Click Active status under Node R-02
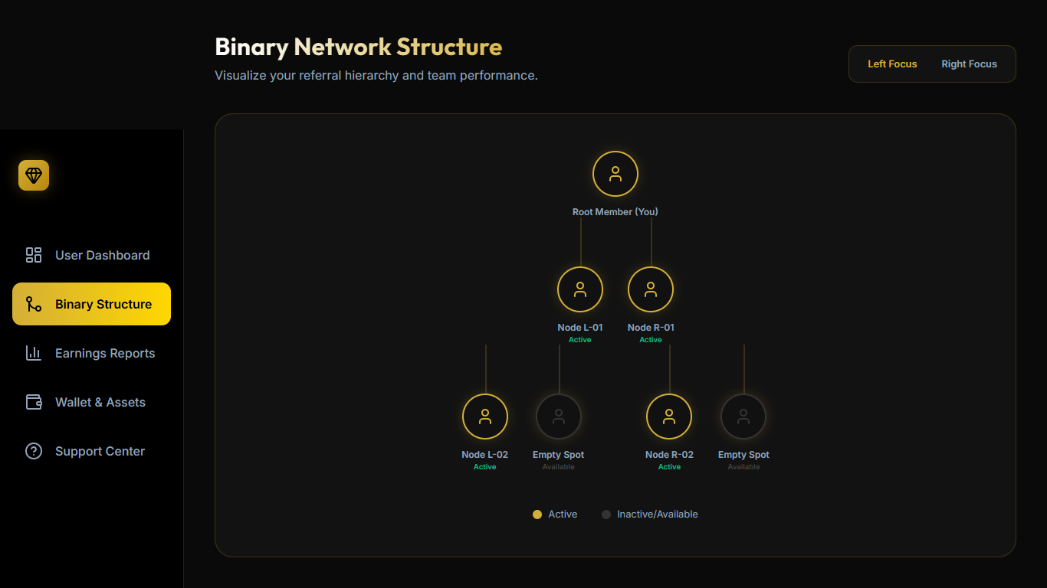This screenshot has height=588, width=1047. 669,467
